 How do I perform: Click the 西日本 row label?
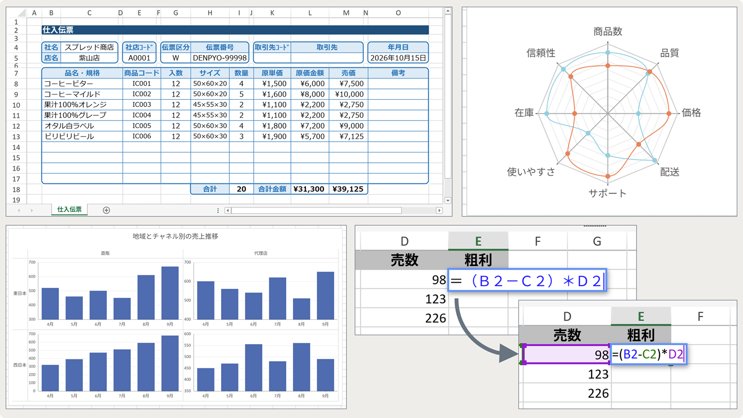point(20,365)
